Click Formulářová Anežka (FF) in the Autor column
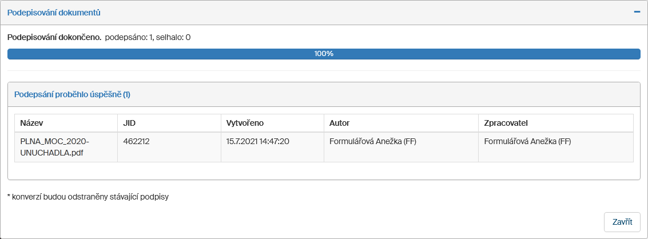Image resolution: width=648 pixels, height=239 pixels. (x=373, y=141)
